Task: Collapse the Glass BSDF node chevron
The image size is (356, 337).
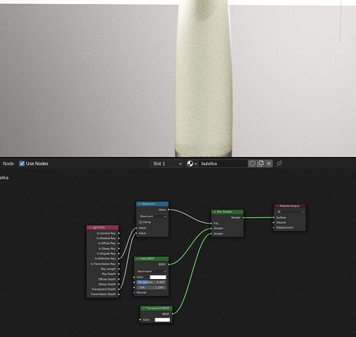Action: point(138,259)
